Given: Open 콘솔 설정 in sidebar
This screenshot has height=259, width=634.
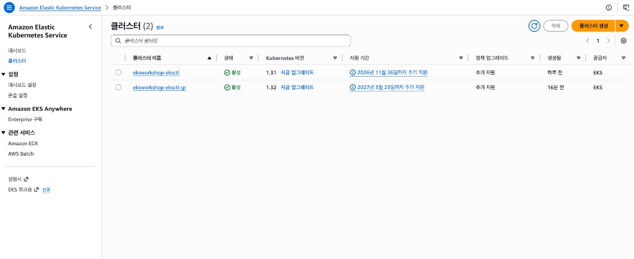Looking at the screenshot, I should [18, 95].
